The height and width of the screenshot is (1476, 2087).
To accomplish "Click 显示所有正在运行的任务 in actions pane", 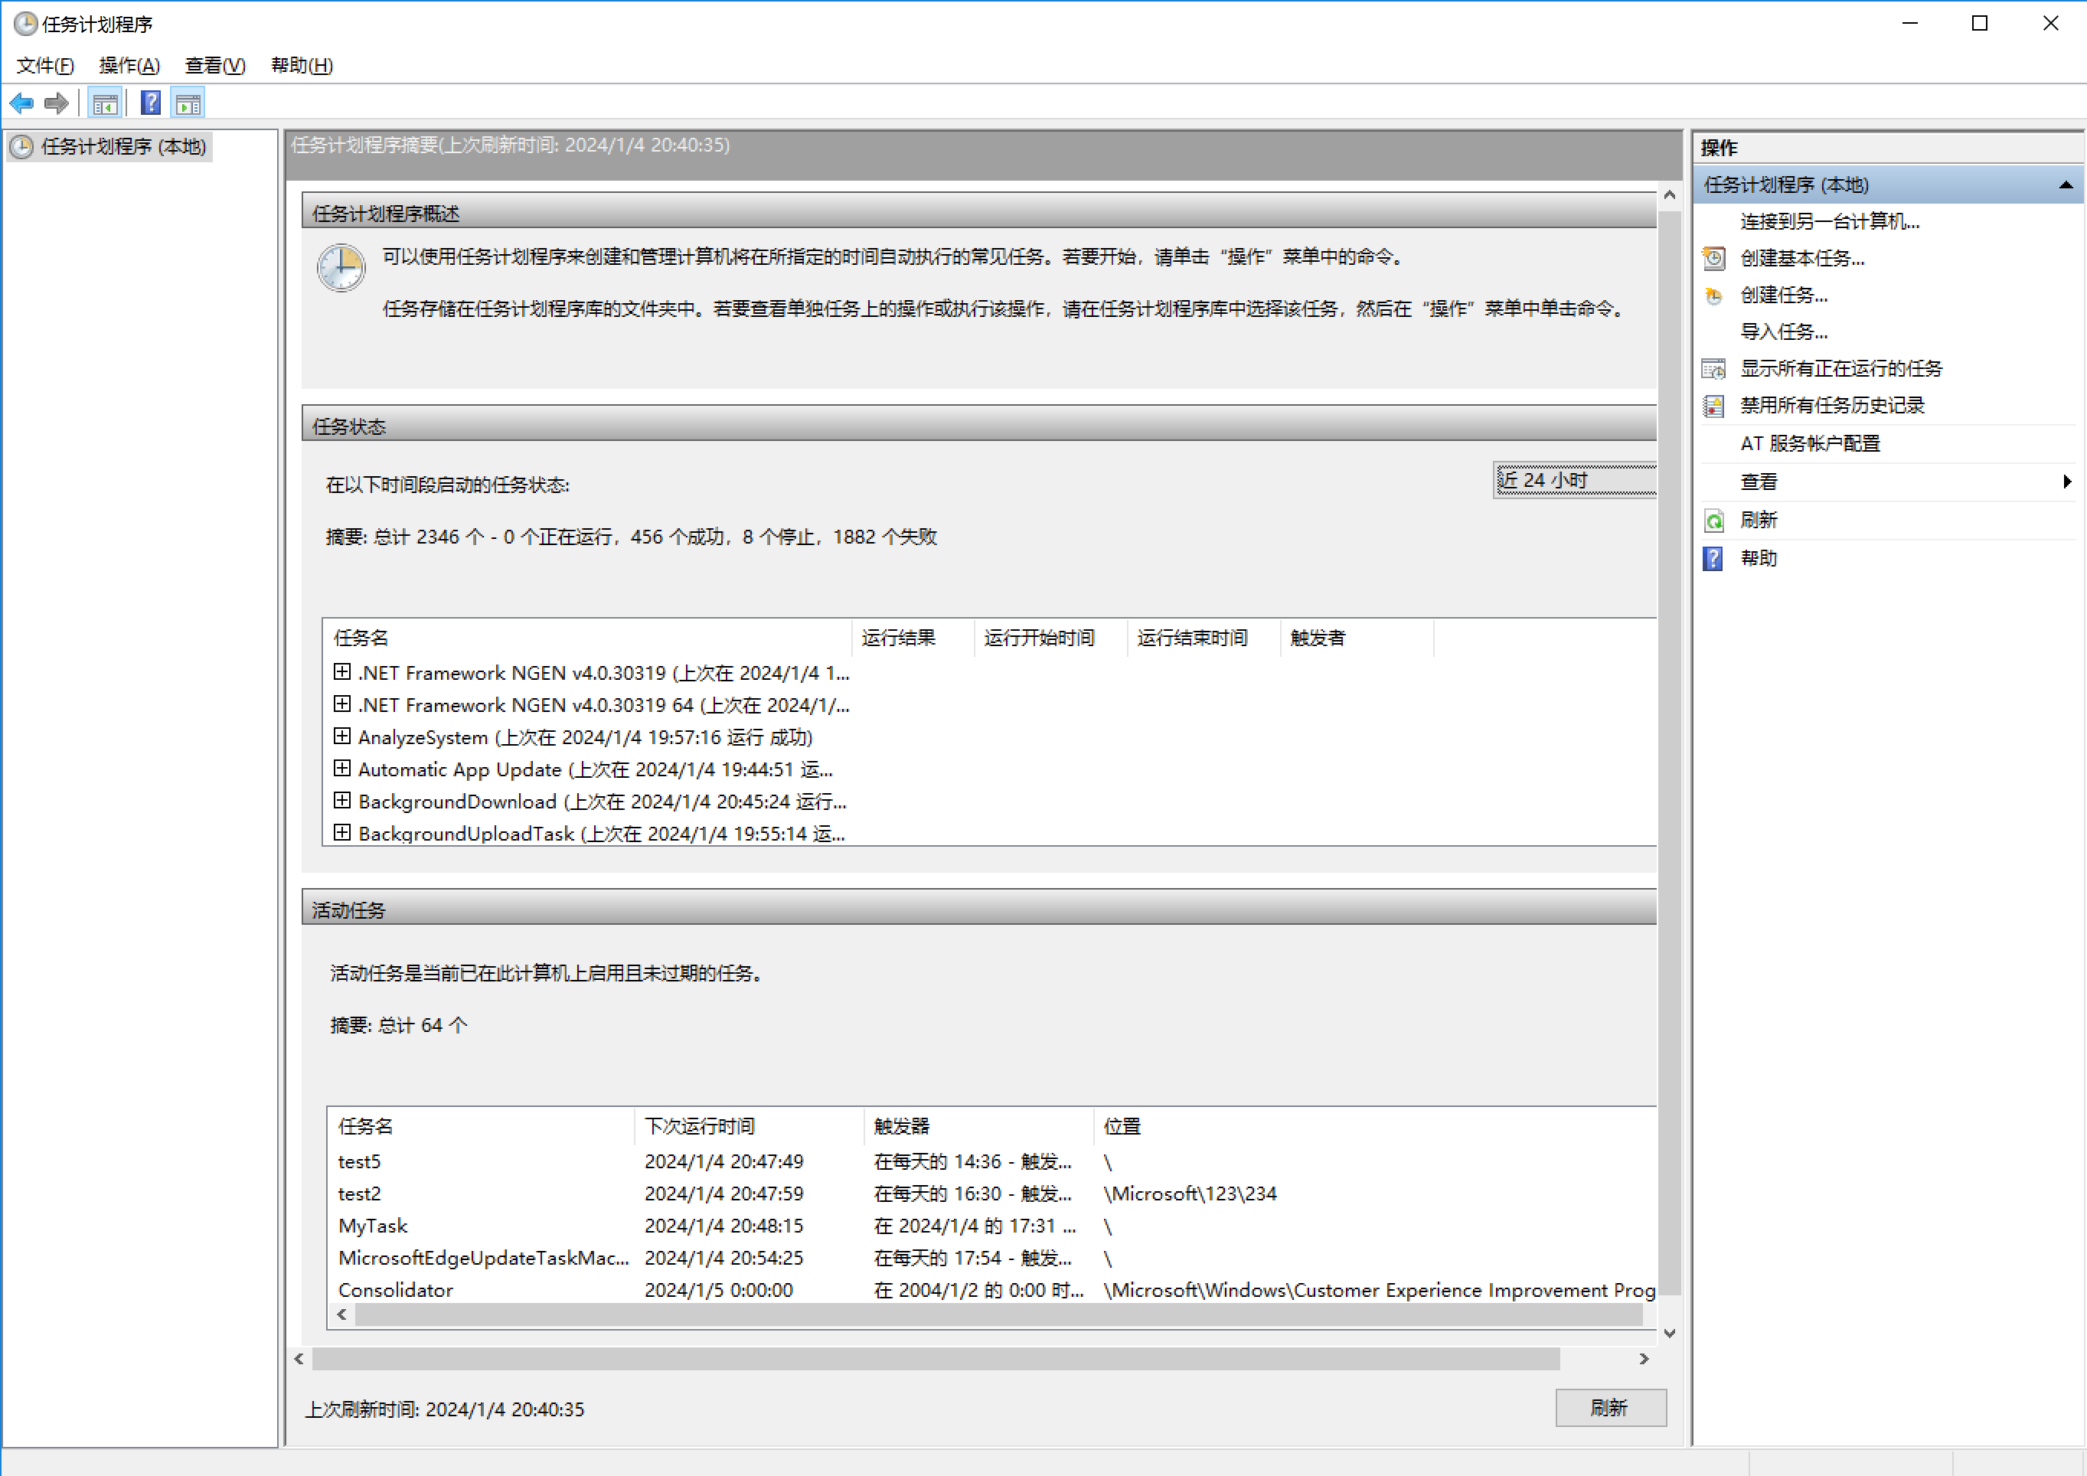I will coord(1840,368).
